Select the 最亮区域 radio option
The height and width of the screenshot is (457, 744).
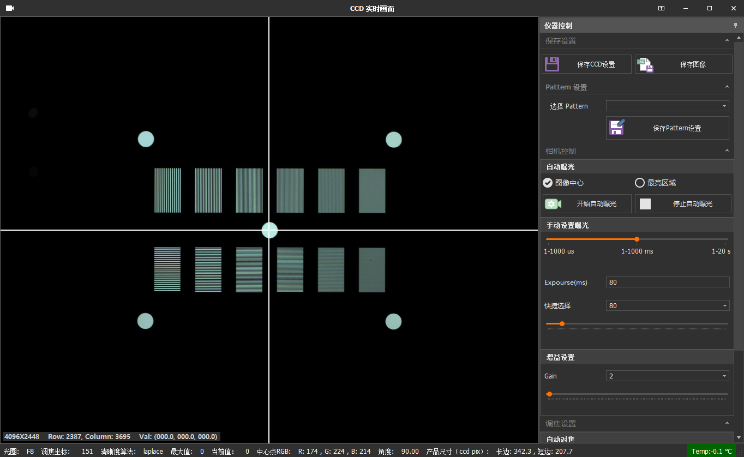point(656,183)
